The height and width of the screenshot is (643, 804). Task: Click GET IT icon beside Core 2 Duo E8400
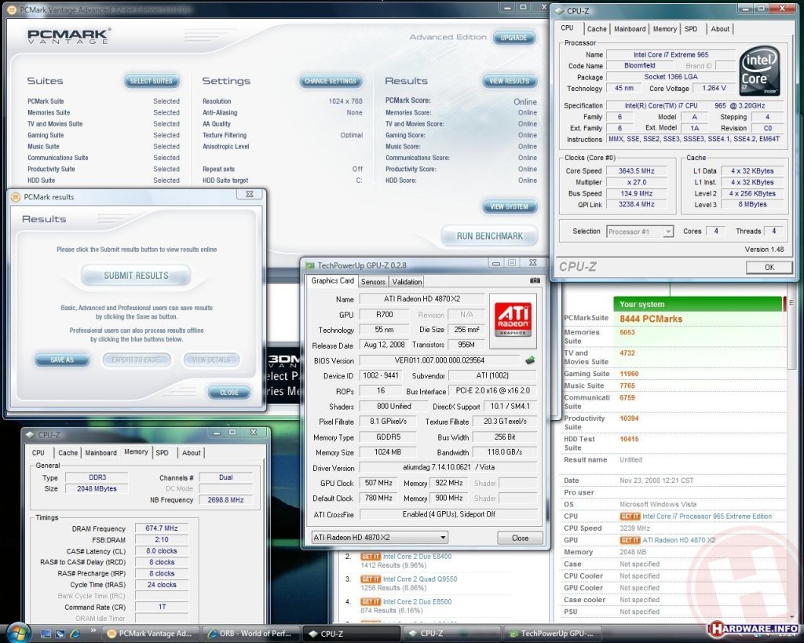coord(371,557)
